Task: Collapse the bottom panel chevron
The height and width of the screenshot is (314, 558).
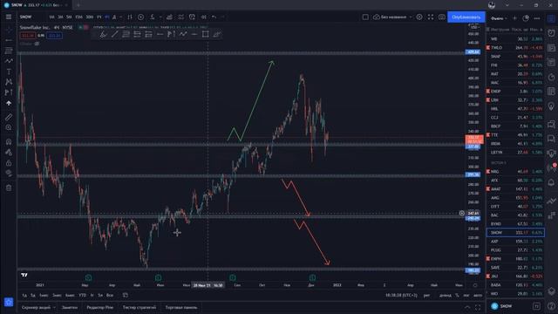Action: click(x=467, y=307)
